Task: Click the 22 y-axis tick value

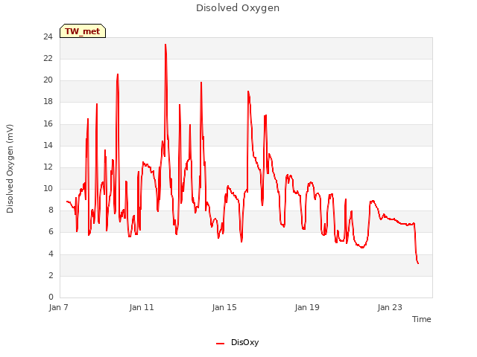Action: (x=48, y=58)
